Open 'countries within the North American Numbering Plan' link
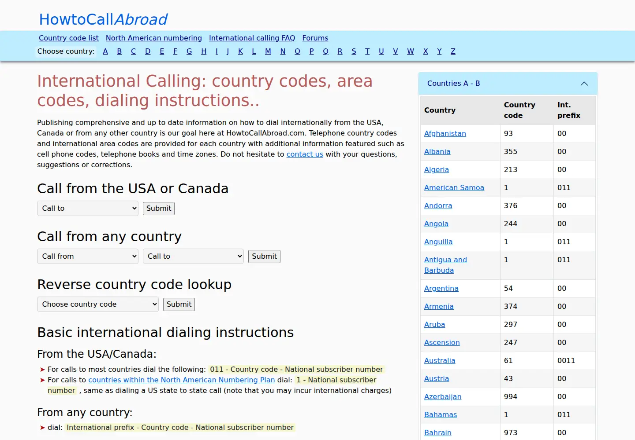Screen dimensions: 635x440 [x=182, y=380]
